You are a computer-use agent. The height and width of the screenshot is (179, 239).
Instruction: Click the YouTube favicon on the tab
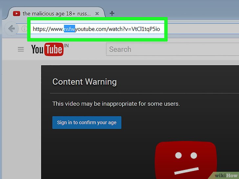pos(16,13)
